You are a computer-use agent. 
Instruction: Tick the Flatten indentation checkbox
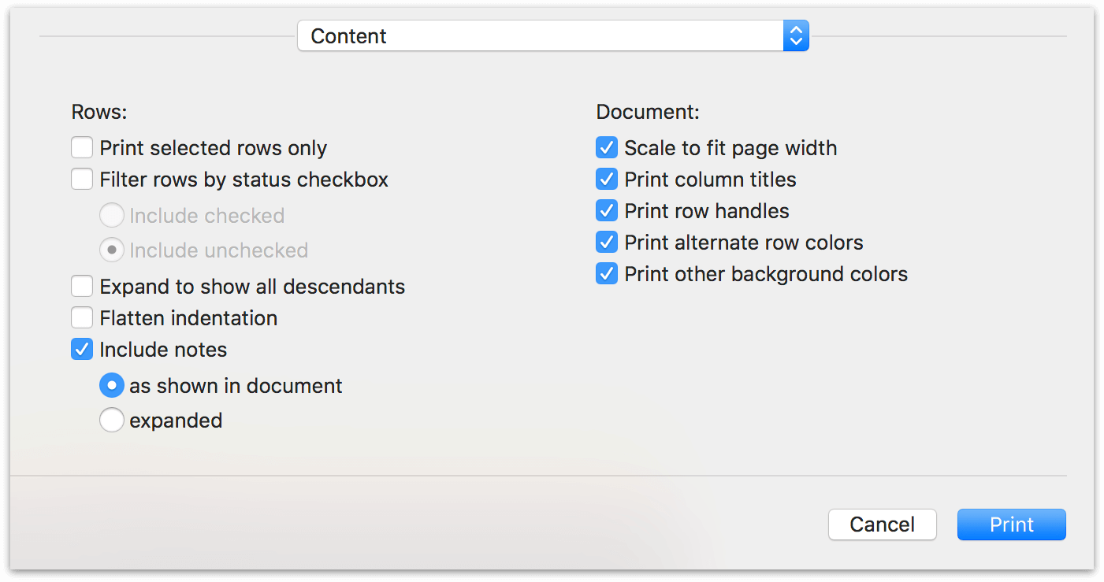(82, 318)
